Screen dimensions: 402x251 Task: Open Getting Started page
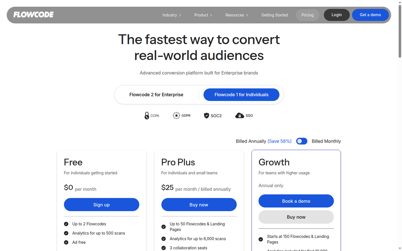(274, 15)
